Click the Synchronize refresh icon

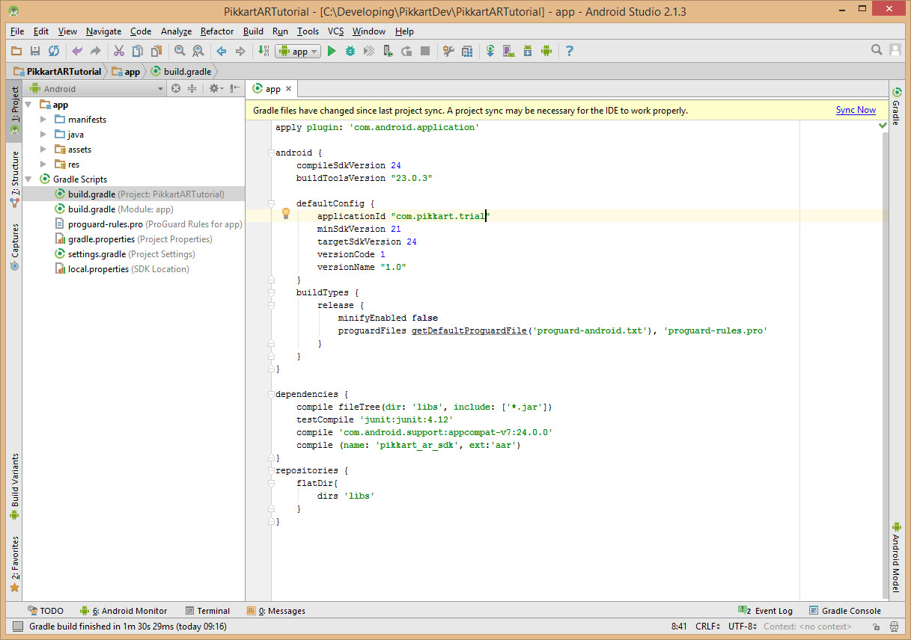pyautogui.click(x=54, y=51)
